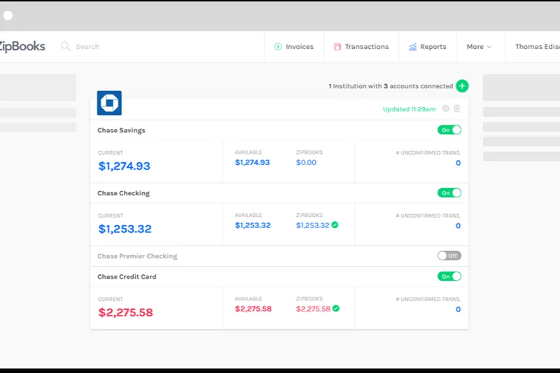Click Chase Checking unconfirmed transactions count
Screen dimensions: 560x373
[458, 225]
